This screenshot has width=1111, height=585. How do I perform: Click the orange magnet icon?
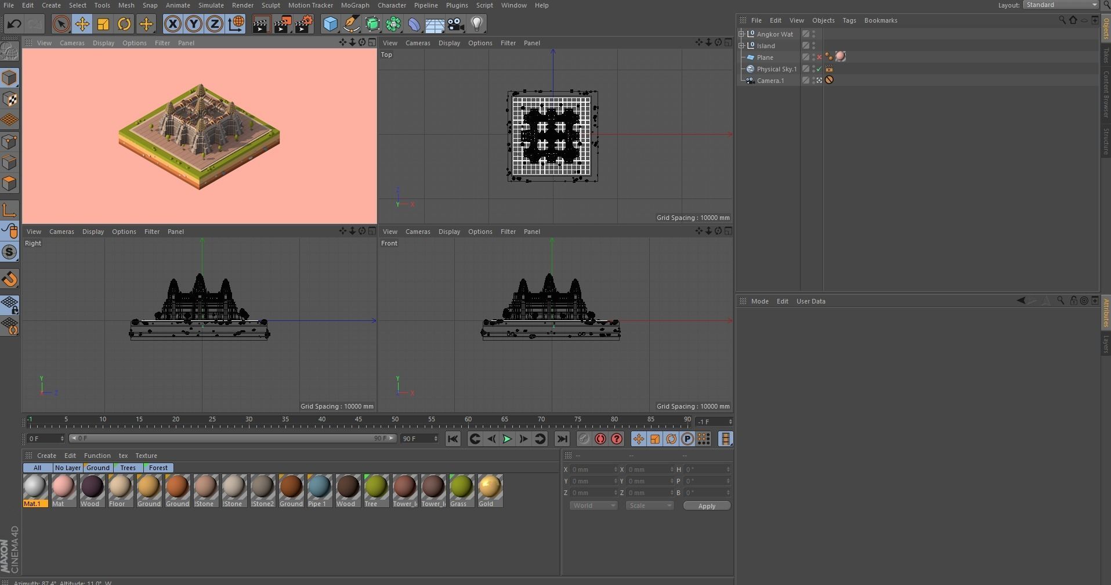click(x=9, y=279)
